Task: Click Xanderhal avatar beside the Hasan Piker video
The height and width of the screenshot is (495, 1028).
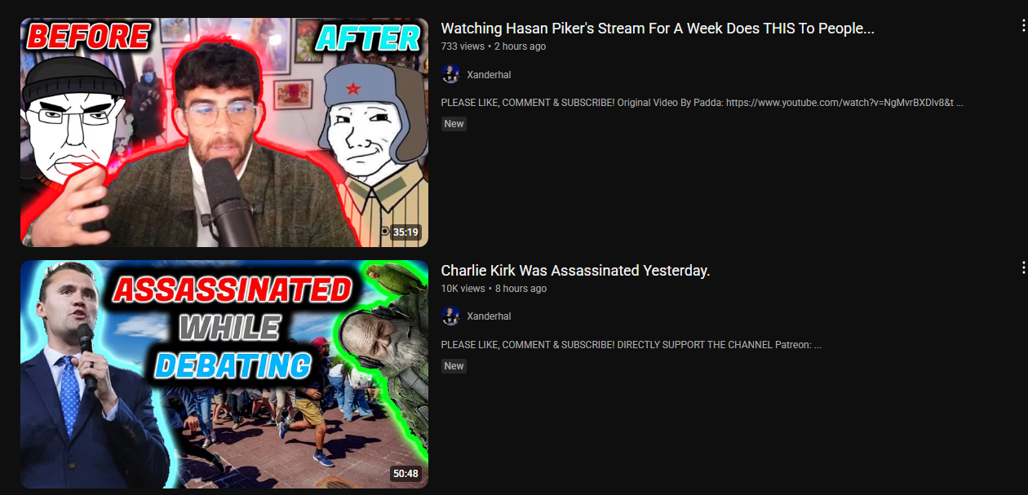Action: [450, 74]
